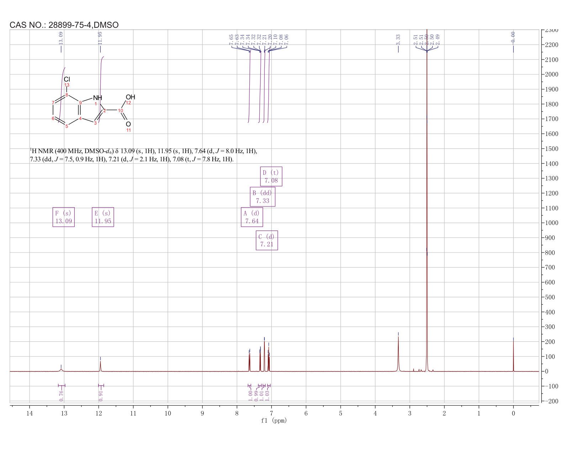Click the NH group in the structure
The width and height of the screenshot is (587, 454).
[97, 98]
